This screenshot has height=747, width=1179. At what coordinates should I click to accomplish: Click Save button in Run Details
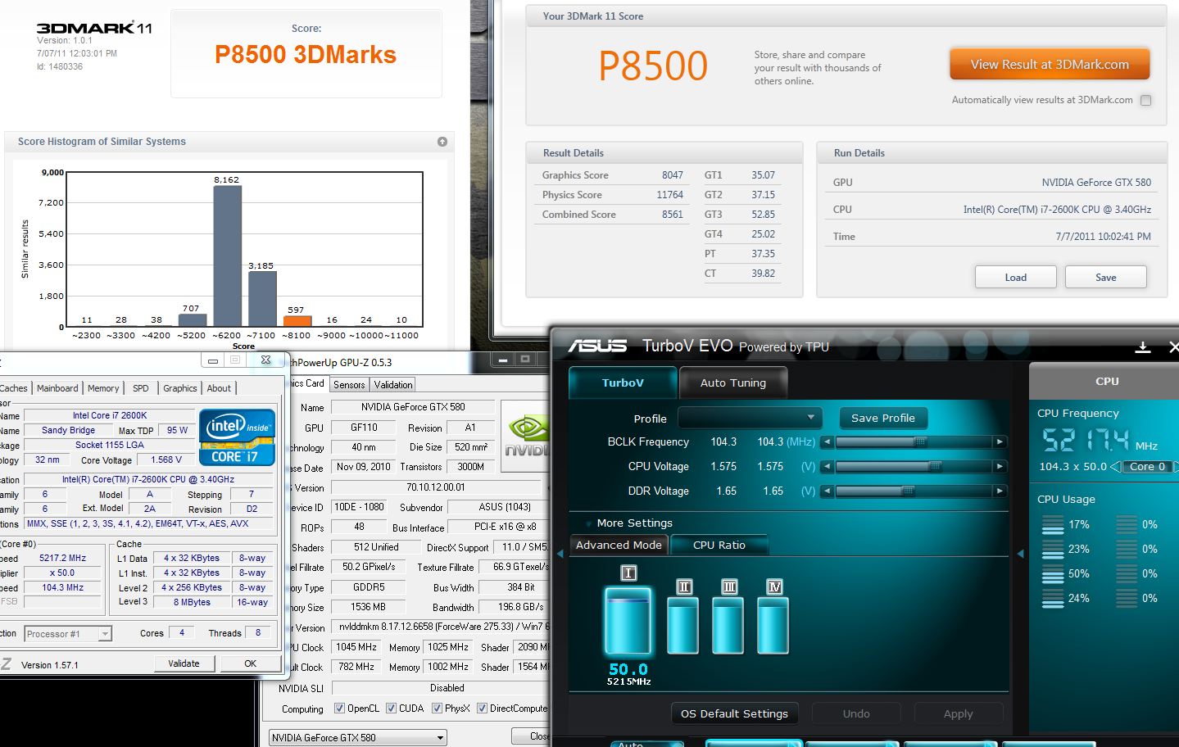pyautogui.click(x=1106, y=278)
